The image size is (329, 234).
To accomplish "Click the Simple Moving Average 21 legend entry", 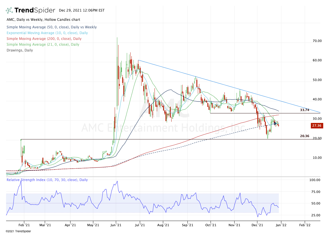I will [42, 45].
